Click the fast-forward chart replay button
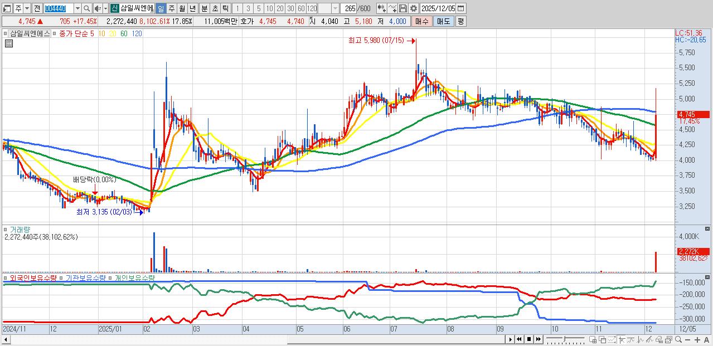This screenshot has height=346, width=713. point(539,339)
